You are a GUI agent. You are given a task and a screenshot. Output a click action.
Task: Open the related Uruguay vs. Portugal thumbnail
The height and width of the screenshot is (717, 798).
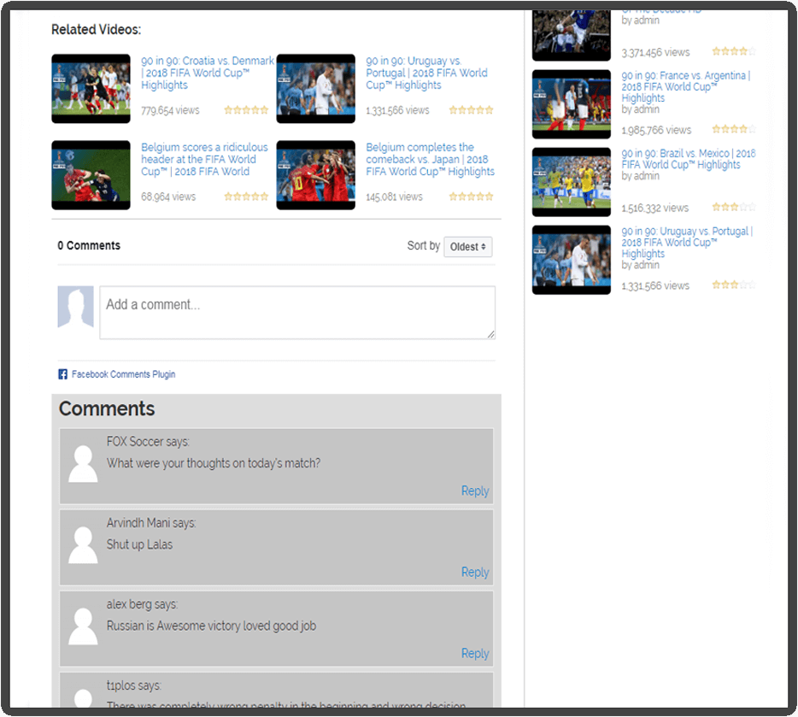tap(315, 89)
